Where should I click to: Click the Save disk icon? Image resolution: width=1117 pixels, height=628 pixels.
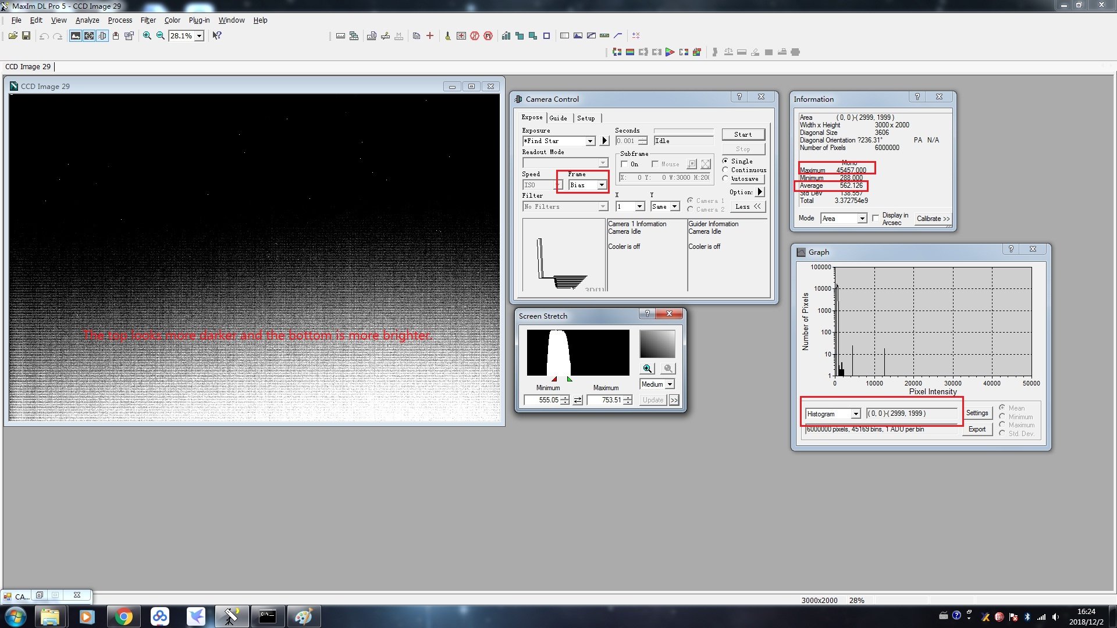coord(26,36)
